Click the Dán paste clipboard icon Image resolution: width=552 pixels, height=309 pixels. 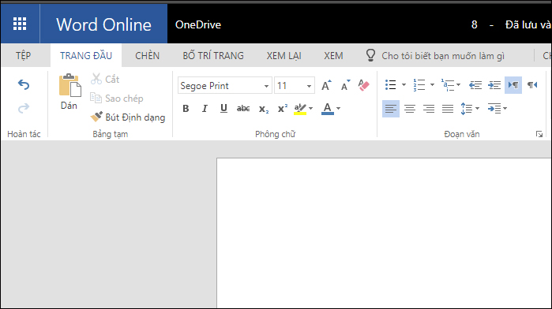tap(69, 85)
